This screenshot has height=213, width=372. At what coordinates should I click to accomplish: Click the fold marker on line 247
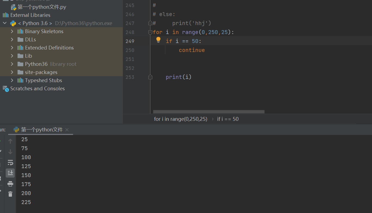(150, 23)
